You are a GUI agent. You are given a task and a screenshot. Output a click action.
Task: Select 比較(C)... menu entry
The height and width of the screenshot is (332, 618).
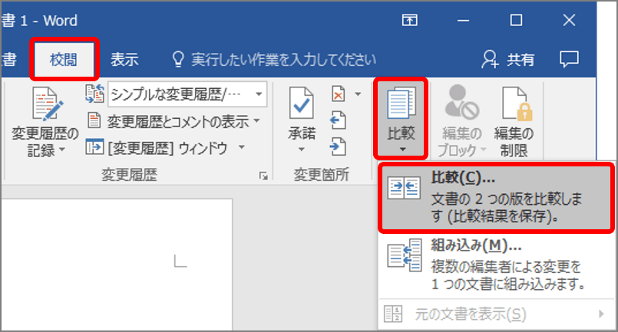[x=496, y=198]
